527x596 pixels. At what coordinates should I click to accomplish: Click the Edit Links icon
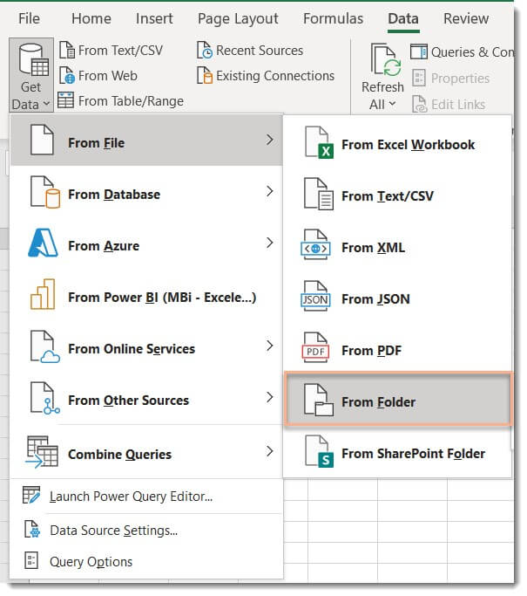tap(420, 104)
